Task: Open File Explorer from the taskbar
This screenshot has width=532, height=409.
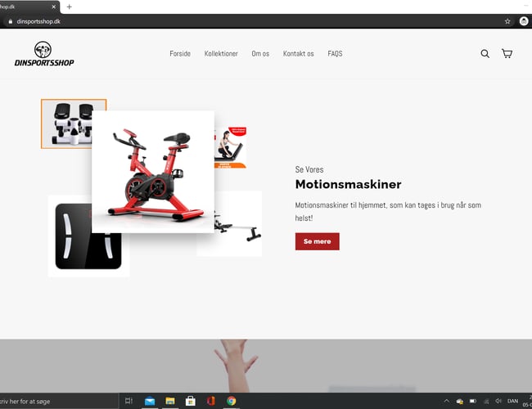Action: coord(170,401)
